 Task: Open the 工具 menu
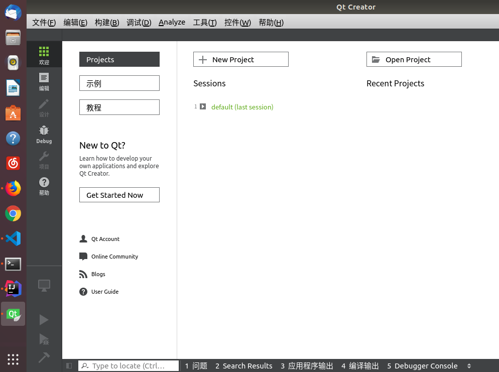point(204,22)
